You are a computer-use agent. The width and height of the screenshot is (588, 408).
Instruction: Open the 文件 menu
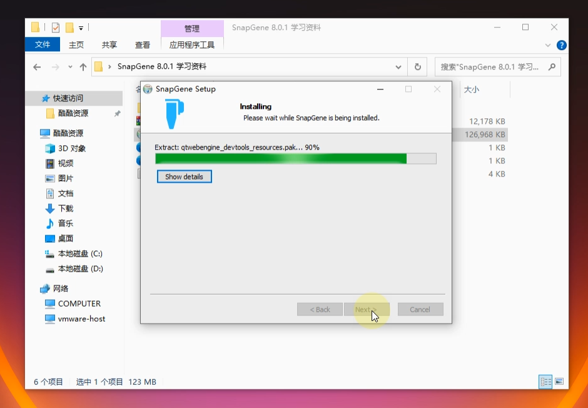click(x=43, y=44)
